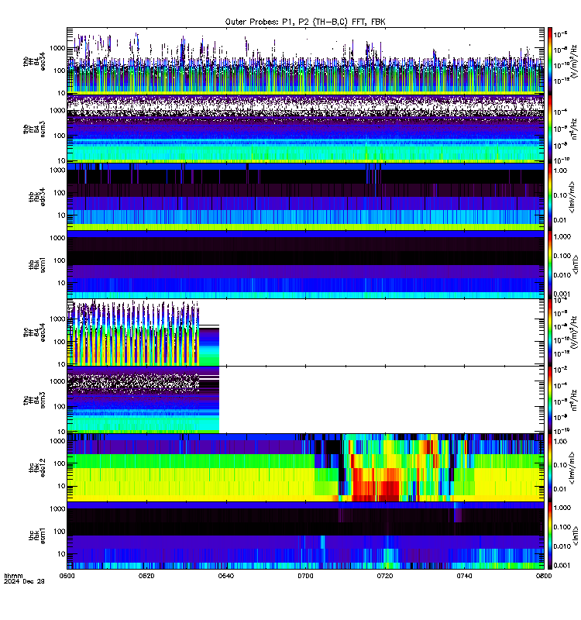Click the 0620 time axis label
Image resolution: width=581 pixels, height=620 pixels.
tap(146, 576)
